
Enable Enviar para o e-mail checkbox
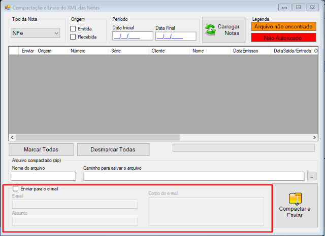point(16,188)
